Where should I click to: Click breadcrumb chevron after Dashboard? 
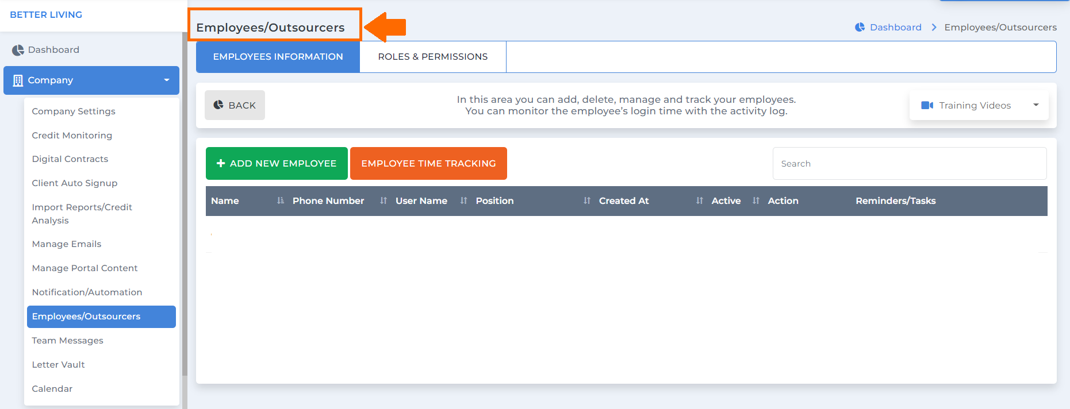point(934,27)
